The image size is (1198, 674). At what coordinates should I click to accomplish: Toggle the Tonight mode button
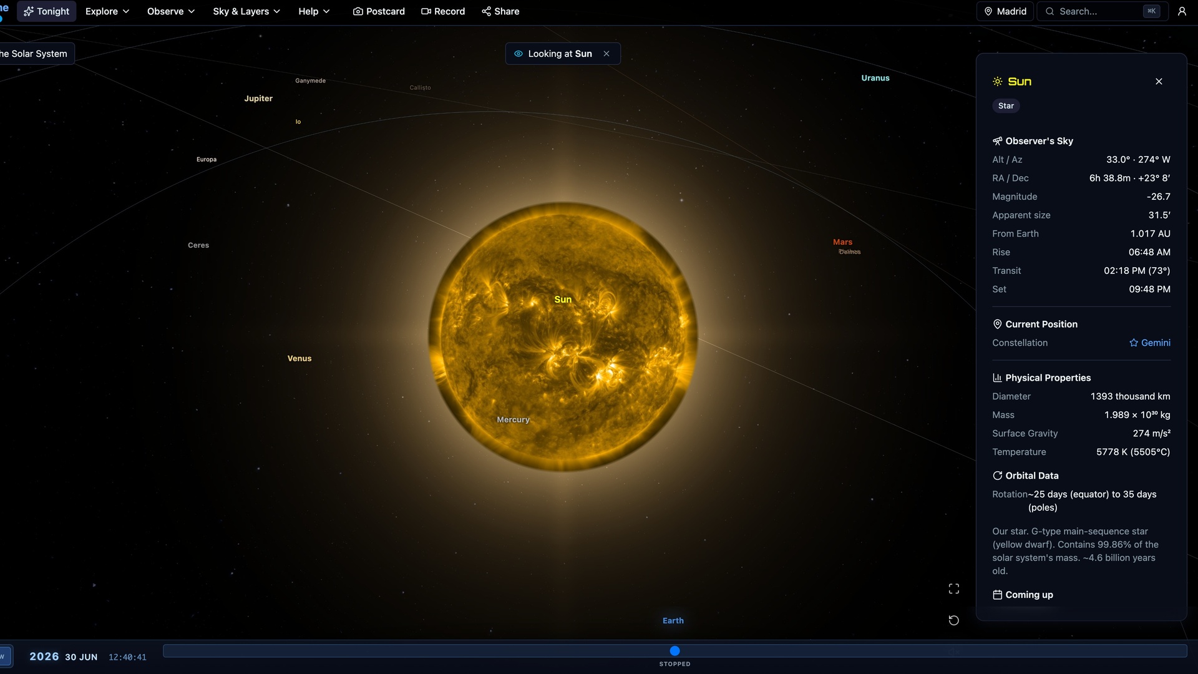(x=47, y=11)
